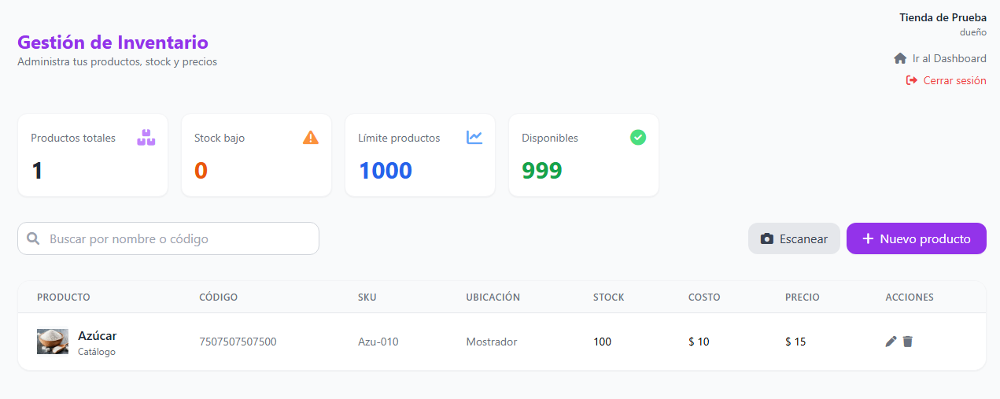Focus the Buscar por nombre o código field
The width and height of the screenshot is (1000, 399).
coord(168,238)
